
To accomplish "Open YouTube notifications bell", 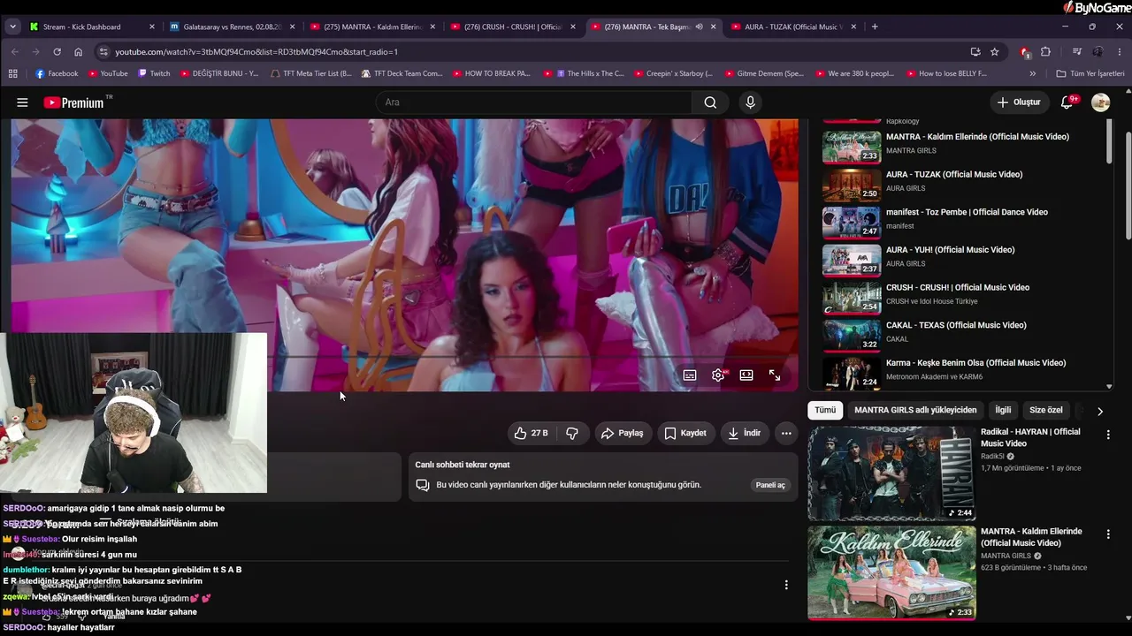I will [x=1067, y=102].
